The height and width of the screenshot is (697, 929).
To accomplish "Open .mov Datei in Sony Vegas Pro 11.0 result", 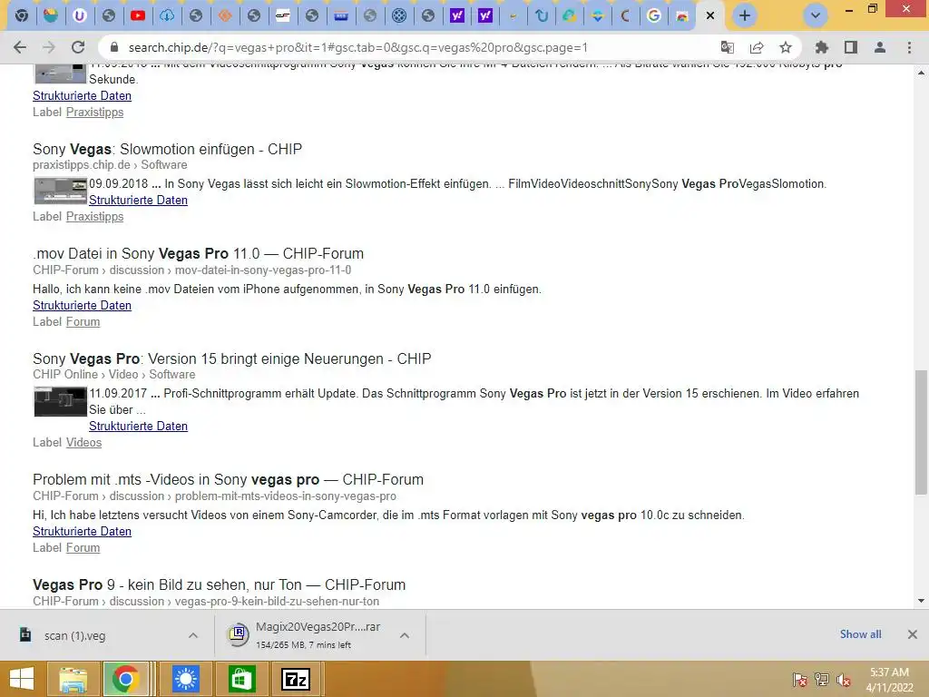I will [x=198, y=254].
